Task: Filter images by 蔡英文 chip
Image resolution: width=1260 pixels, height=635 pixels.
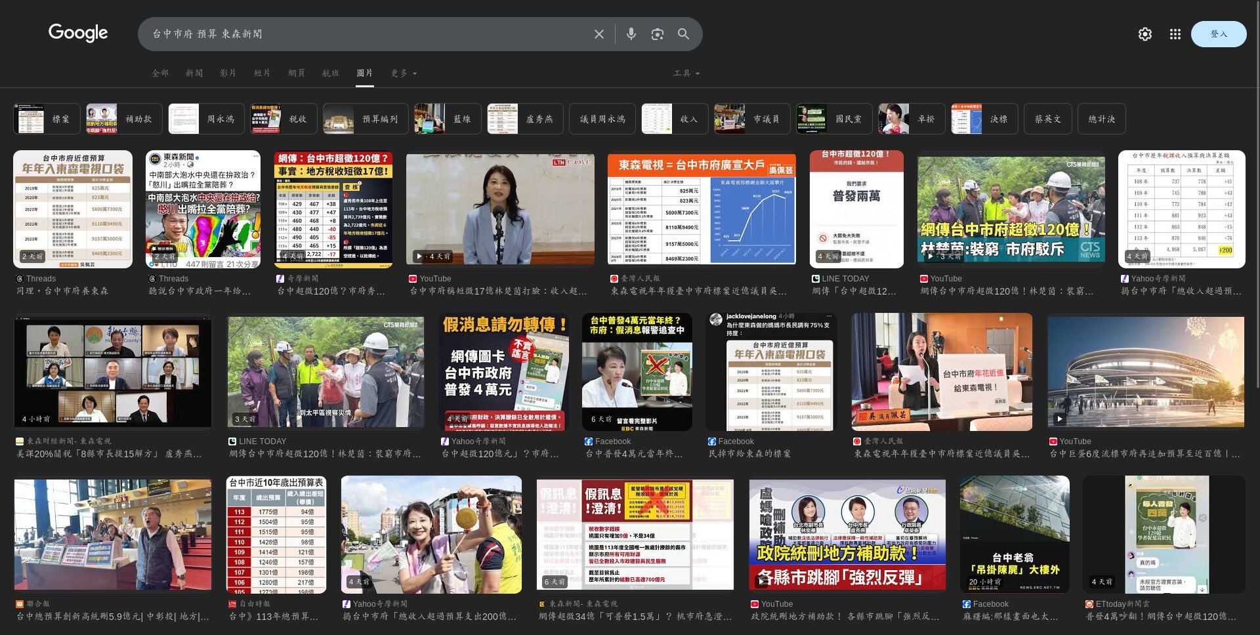Action: 1048,119
